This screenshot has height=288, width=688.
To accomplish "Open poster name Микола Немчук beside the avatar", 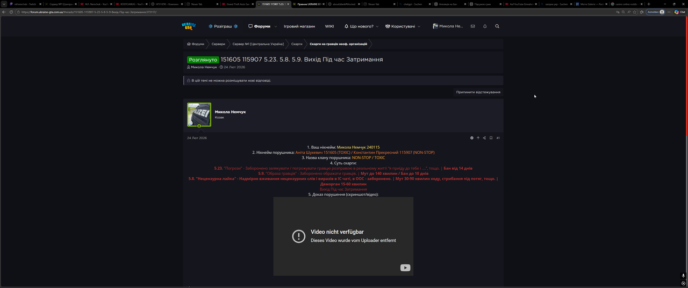I will [x=230, y=112].
